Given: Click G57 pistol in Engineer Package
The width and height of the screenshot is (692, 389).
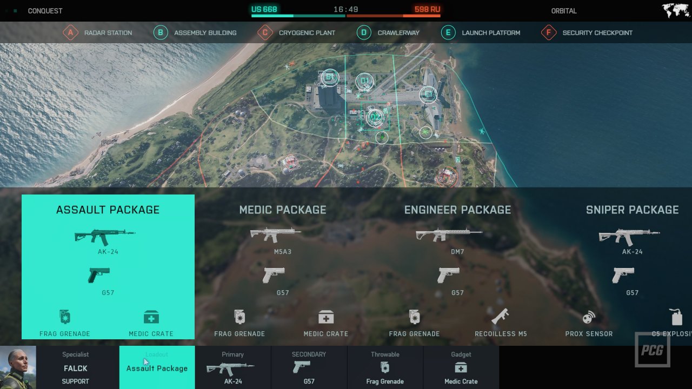Looking at the screenshot, I should pyautogui.click(x=448, y=275).
